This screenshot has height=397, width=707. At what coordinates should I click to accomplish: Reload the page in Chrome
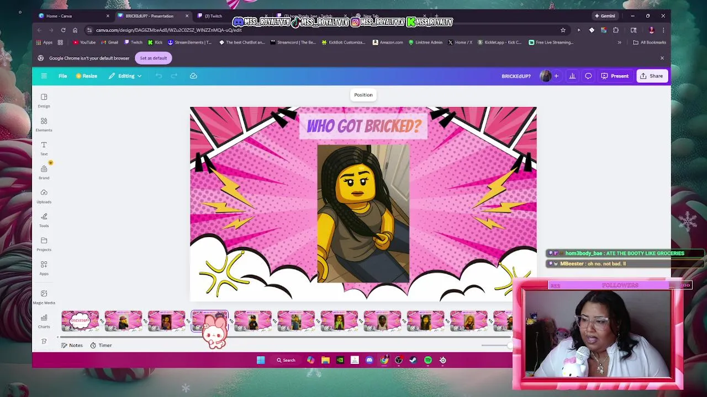coord(63,30)
